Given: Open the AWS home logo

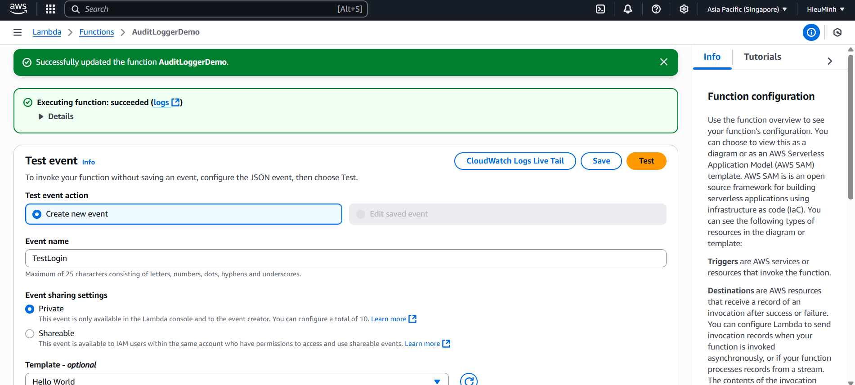Looking at the screenshot, I should point(18,9).
